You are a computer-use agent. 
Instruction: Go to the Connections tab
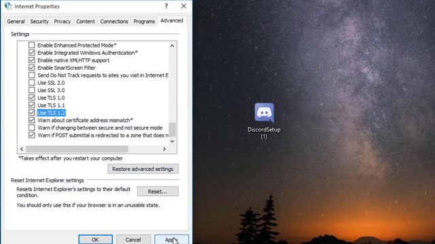[114, 21]
